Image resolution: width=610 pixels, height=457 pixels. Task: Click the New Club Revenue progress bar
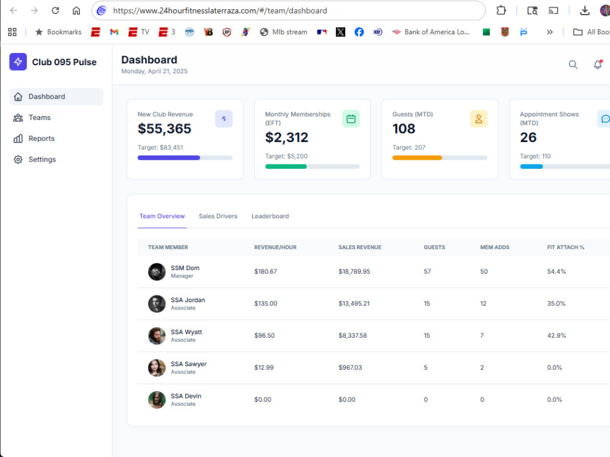[185, 158]
